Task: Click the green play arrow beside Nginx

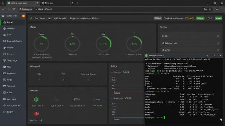Action: pyautogui.click(x=43, y=106)
